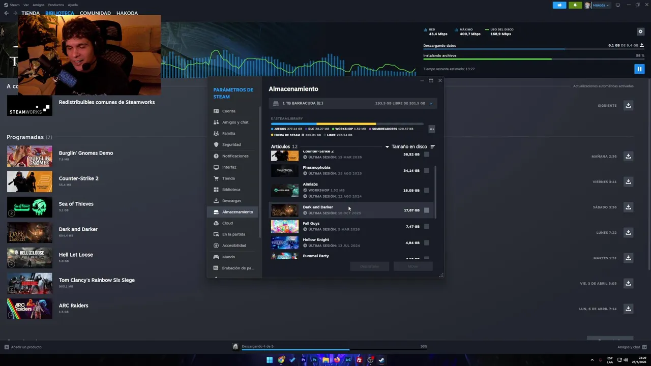Open the Windows Start menu
Screen dimensions: 651x366
pos(270,360)
